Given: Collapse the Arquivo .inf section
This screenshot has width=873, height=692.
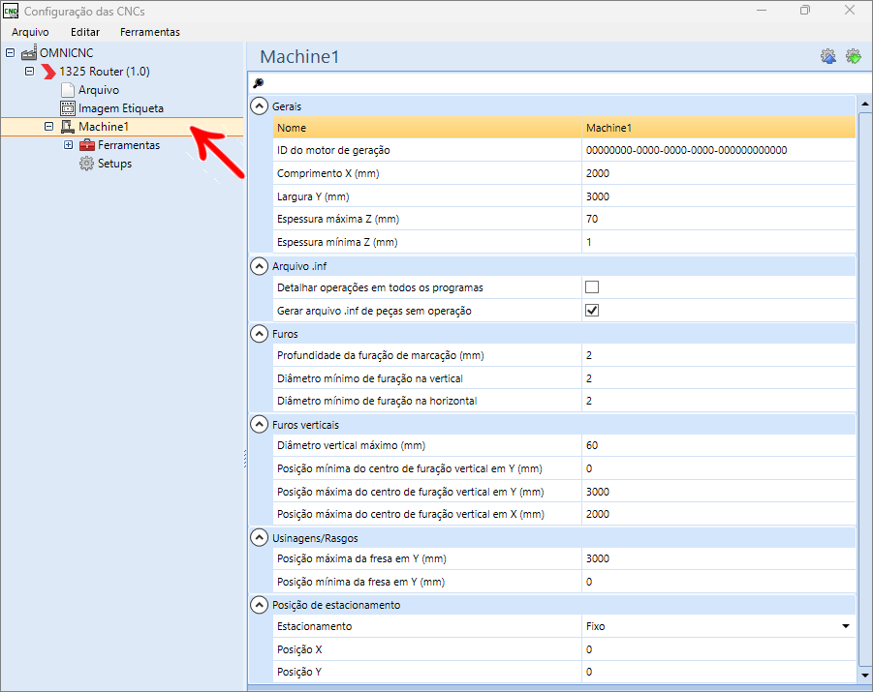Looking at the screenshot, I should coord(259,266).
